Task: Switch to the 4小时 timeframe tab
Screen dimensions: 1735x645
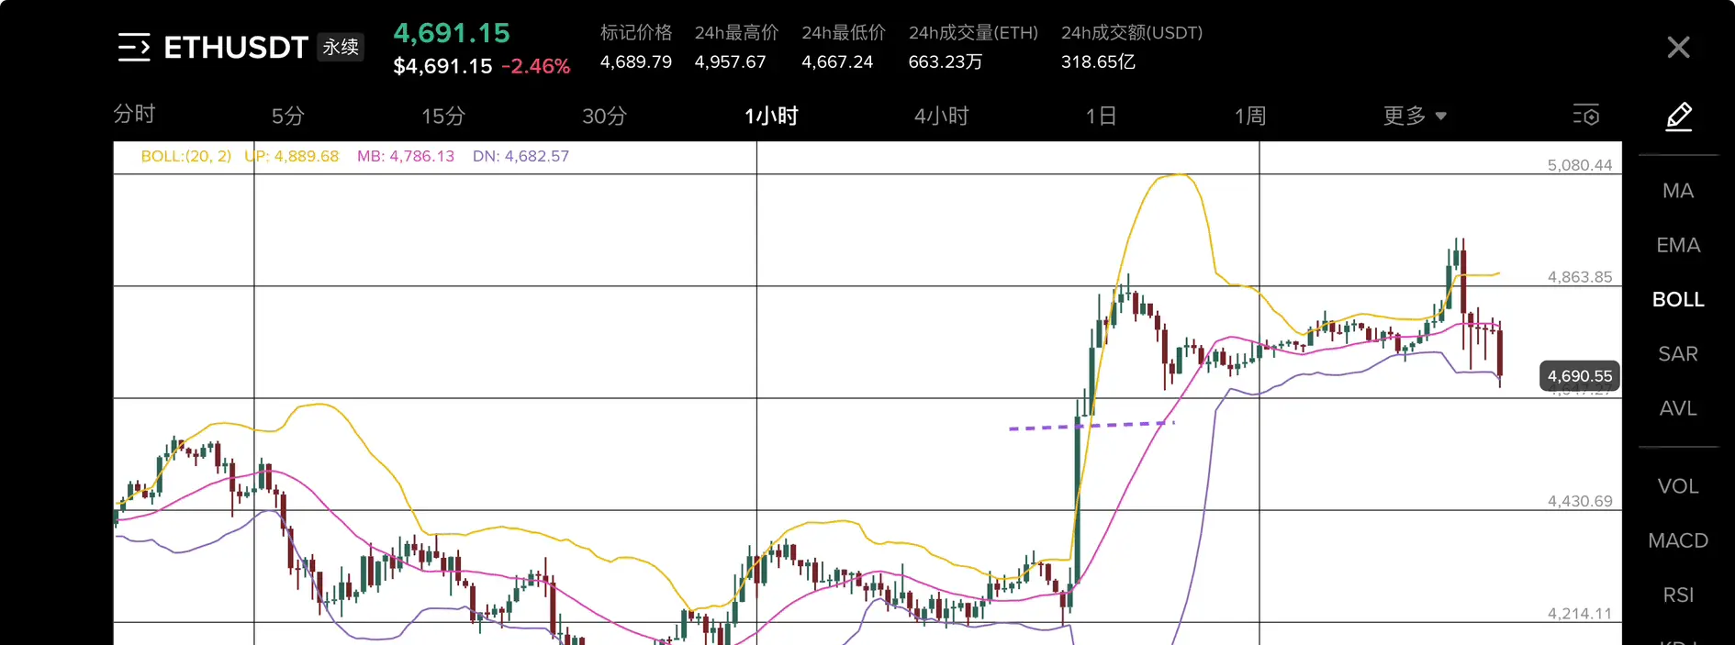Action: (941, 116)
